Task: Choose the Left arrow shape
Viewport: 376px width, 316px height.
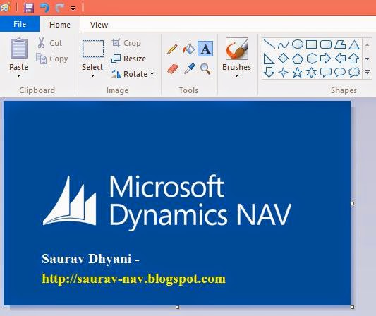Action: coord(340,59)
